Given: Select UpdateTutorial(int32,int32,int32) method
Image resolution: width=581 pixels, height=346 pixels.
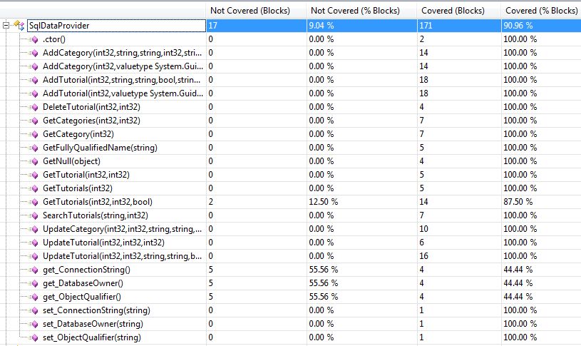Looking at the screenshot, I should point(103,242).
